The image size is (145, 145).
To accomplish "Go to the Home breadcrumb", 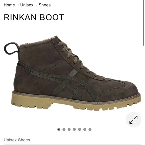I will tap(9, 5).
